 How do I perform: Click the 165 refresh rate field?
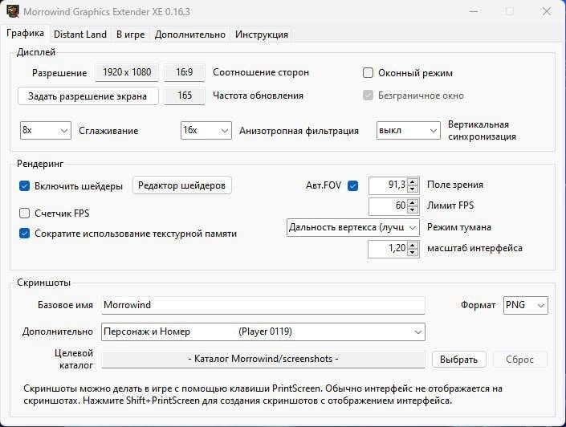coord(185,96)
